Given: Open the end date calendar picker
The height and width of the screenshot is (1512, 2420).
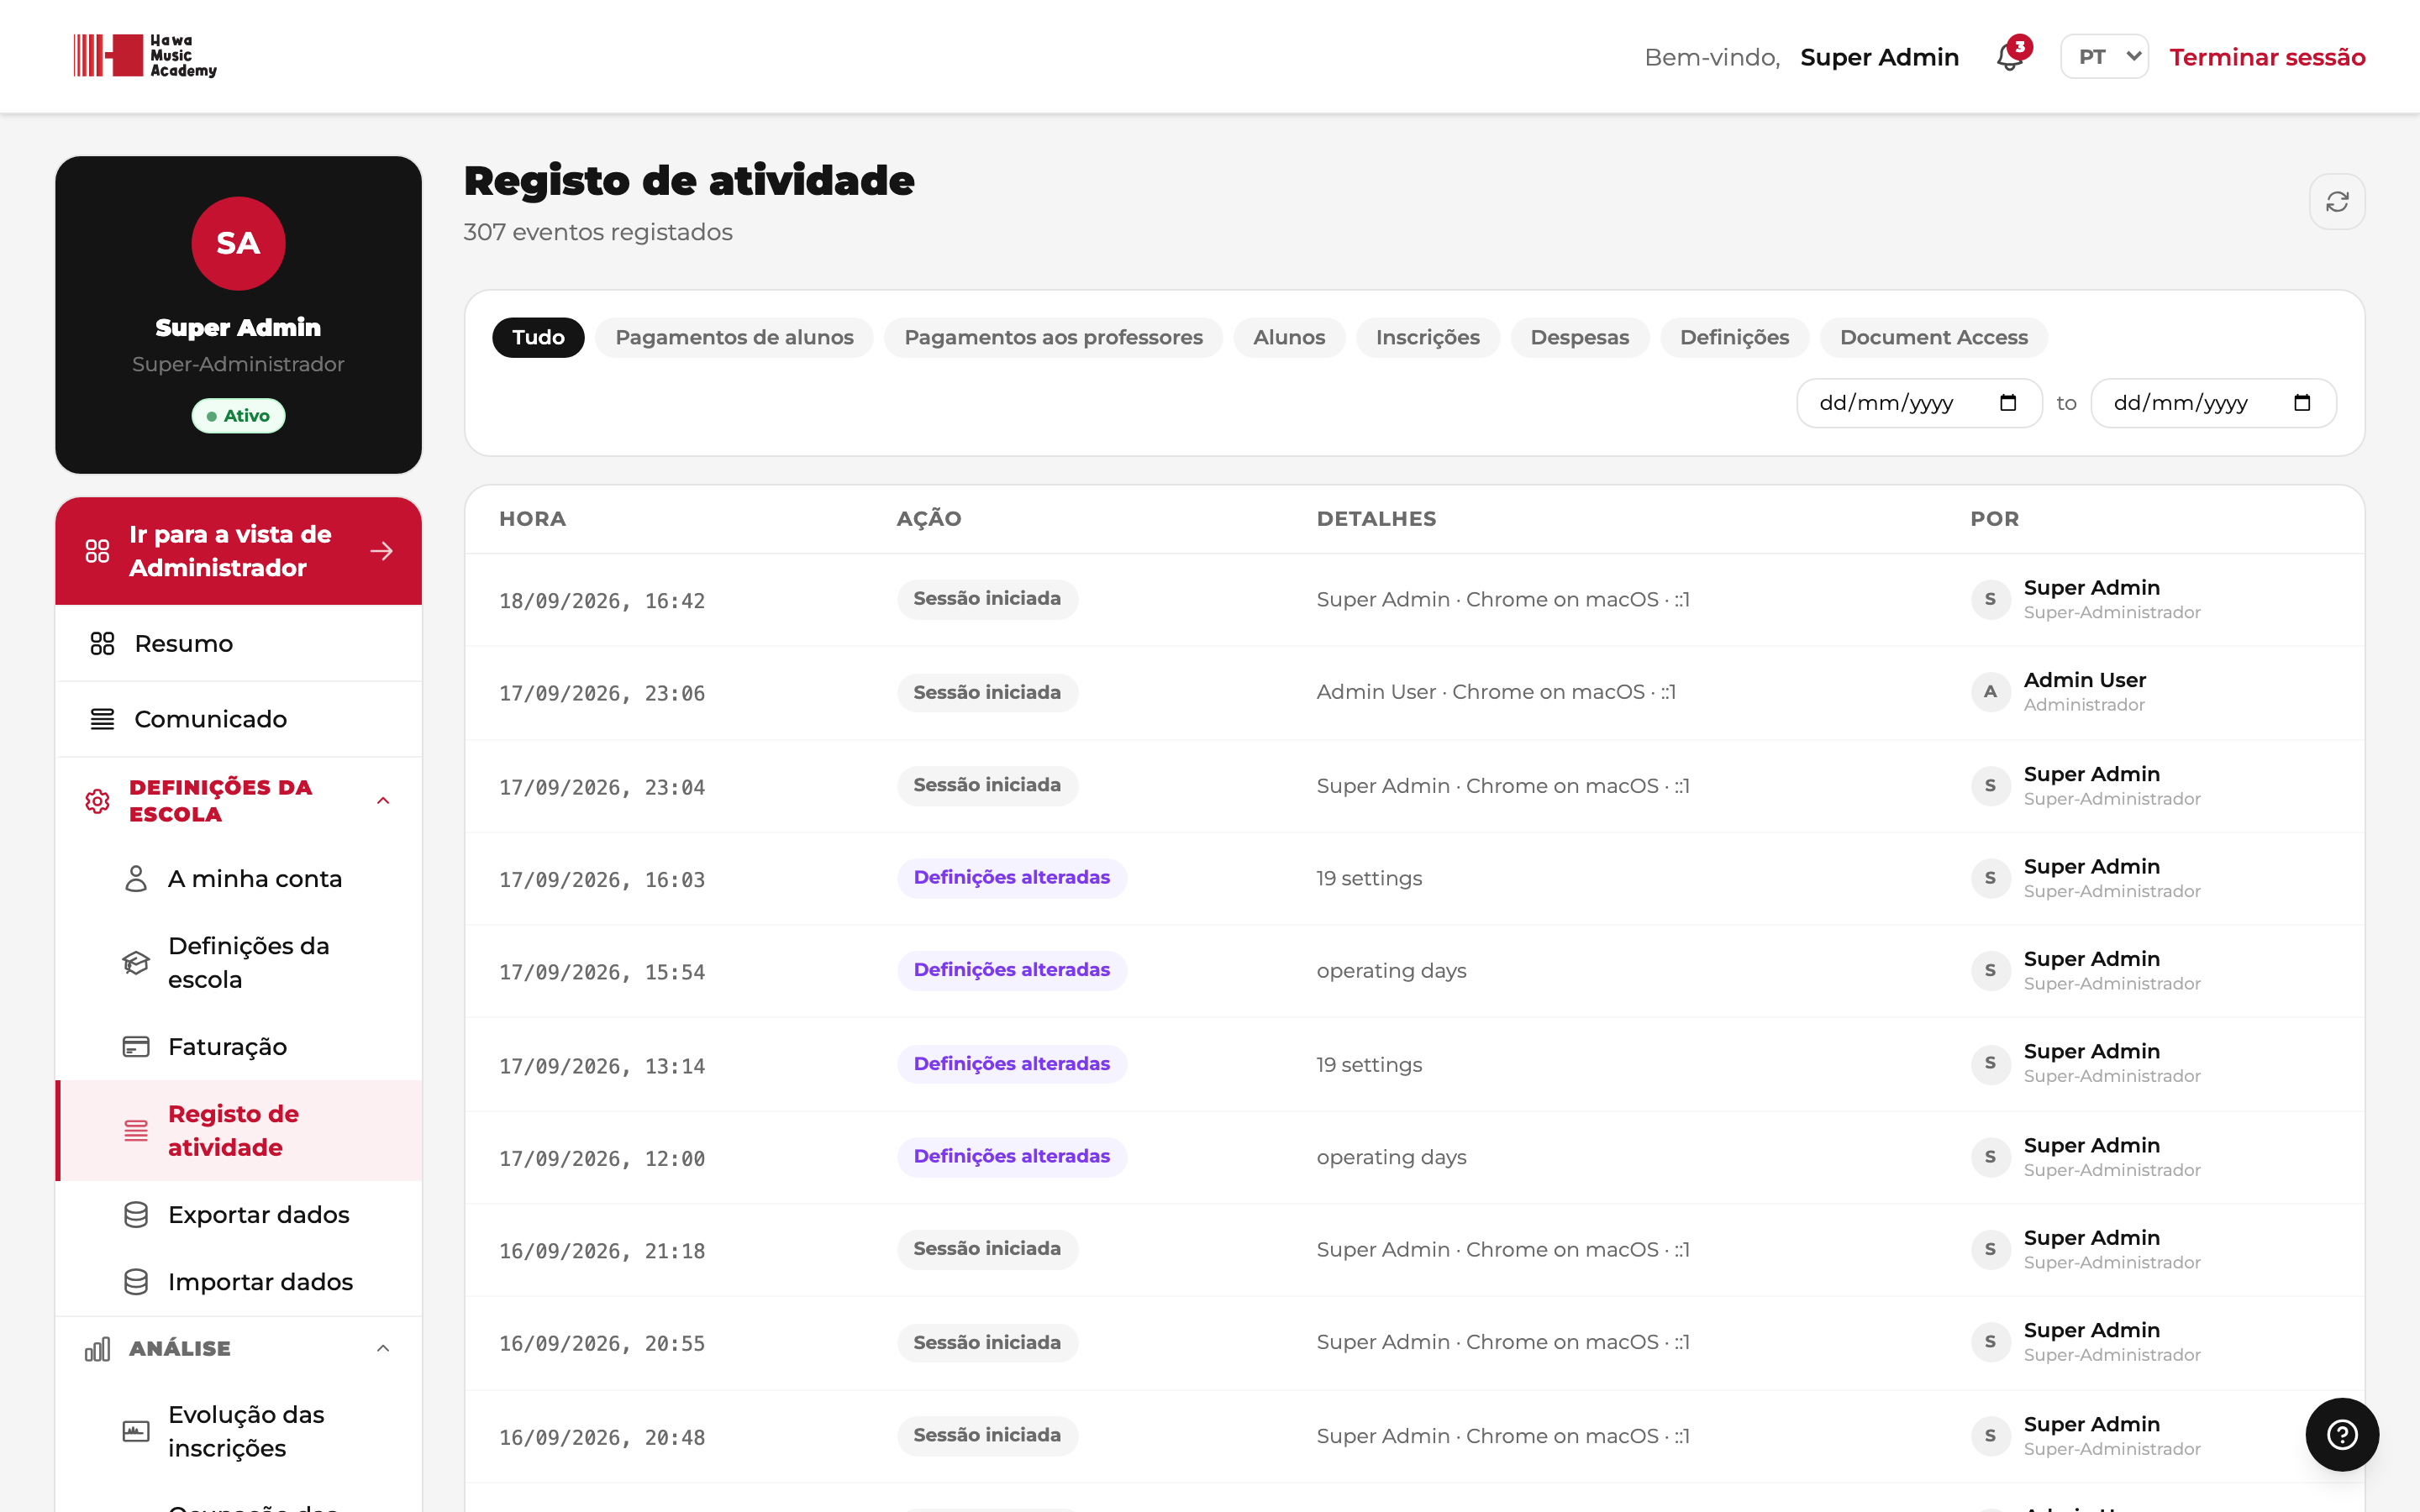Looking at the screenshot, I should [x=2302, y=403].
